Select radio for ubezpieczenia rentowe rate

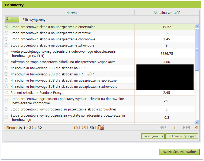6,33
